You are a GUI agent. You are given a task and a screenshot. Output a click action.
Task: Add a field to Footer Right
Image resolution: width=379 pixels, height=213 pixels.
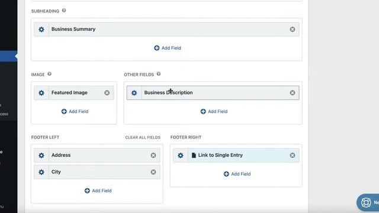tap(237, 174)
